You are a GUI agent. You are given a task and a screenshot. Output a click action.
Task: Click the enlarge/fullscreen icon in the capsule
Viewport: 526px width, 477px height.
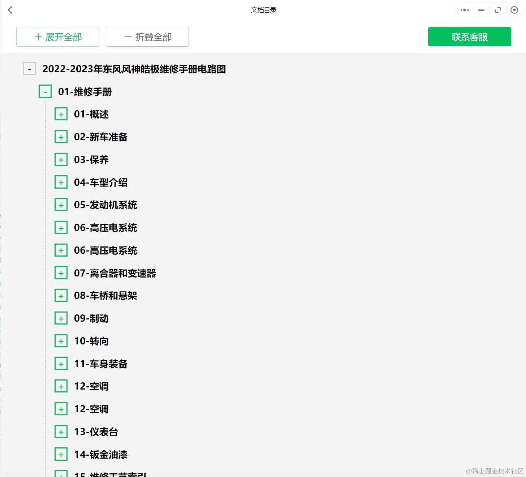pyautogui.click(x=498, y=10)
